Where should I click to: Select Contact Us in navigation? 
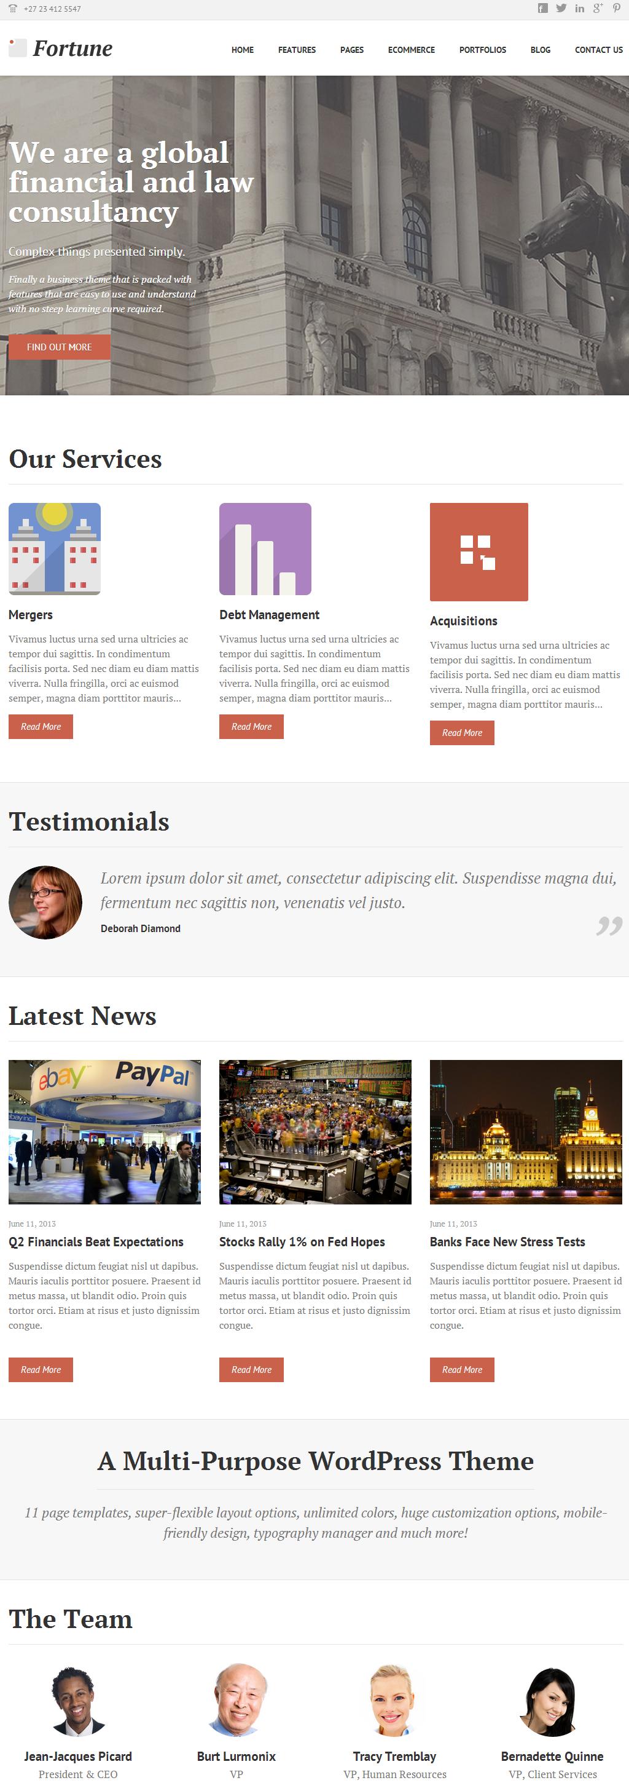[x=598, y=50]
